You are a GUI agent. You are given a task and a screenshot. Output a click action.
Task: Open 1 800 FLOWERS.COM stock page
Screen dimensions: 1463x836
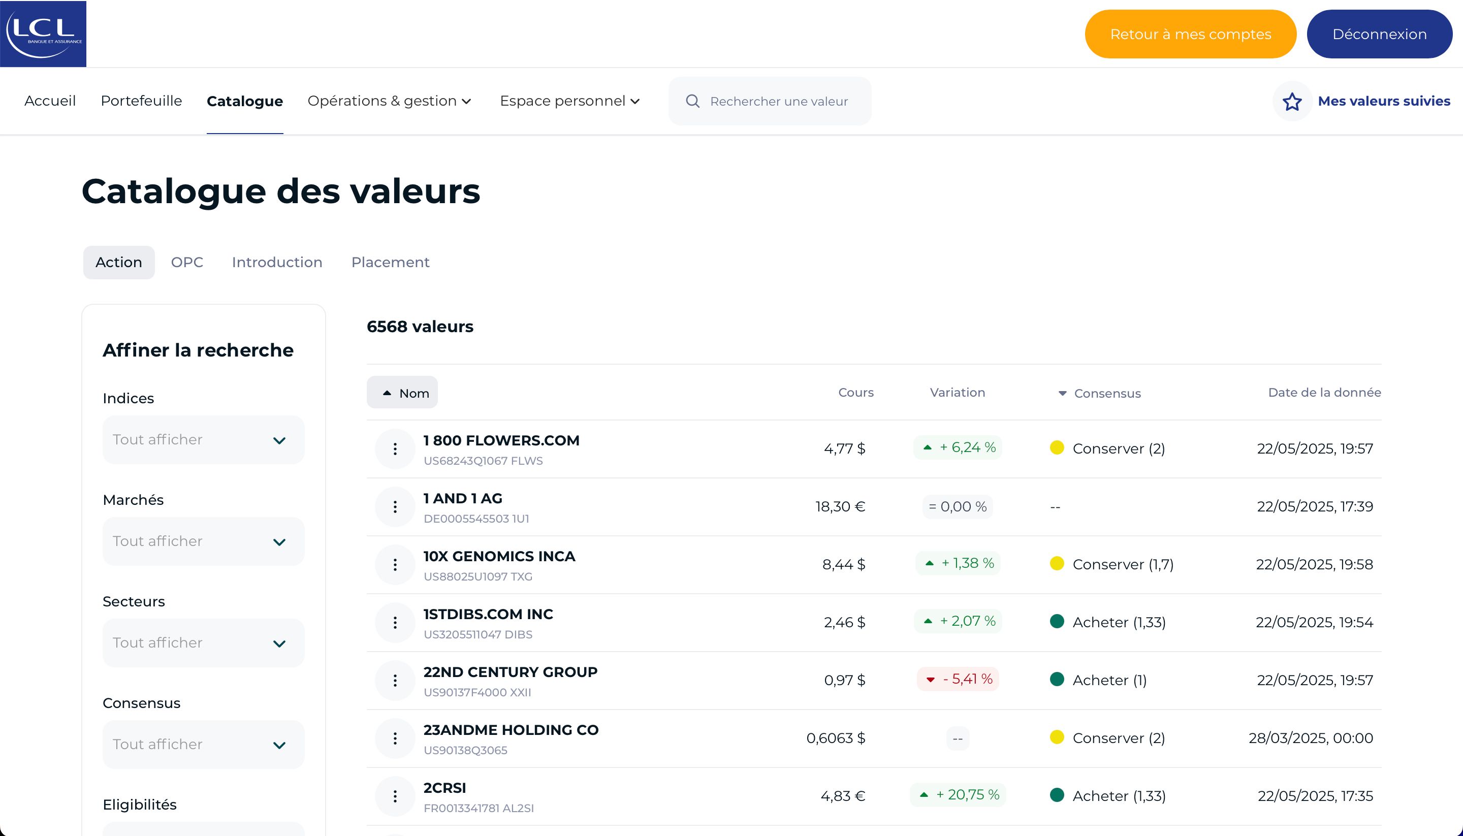point(501,440)
